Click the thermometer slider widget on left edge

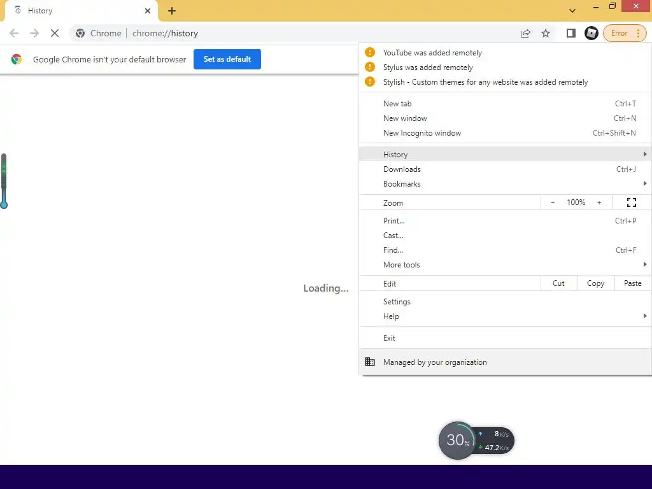coord(4,181)
